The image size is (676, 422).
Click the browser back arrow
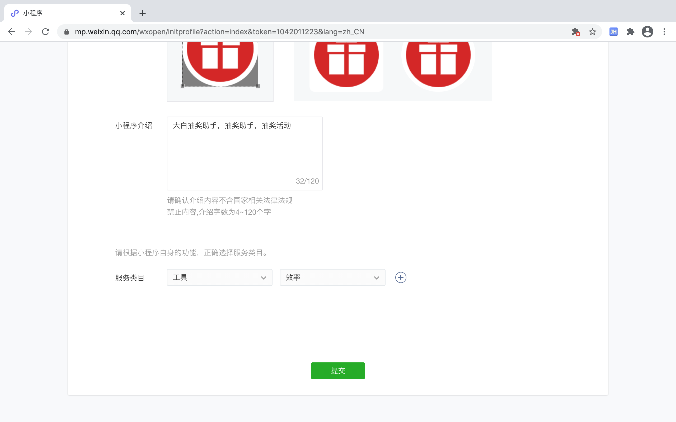click(11, 32)
